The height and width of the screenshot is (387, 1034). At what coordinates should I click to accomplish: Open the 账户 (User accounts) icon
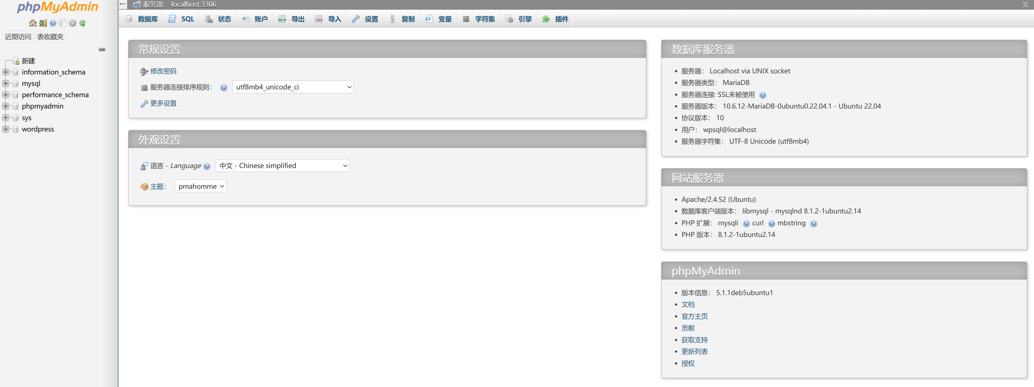point(246,19)
